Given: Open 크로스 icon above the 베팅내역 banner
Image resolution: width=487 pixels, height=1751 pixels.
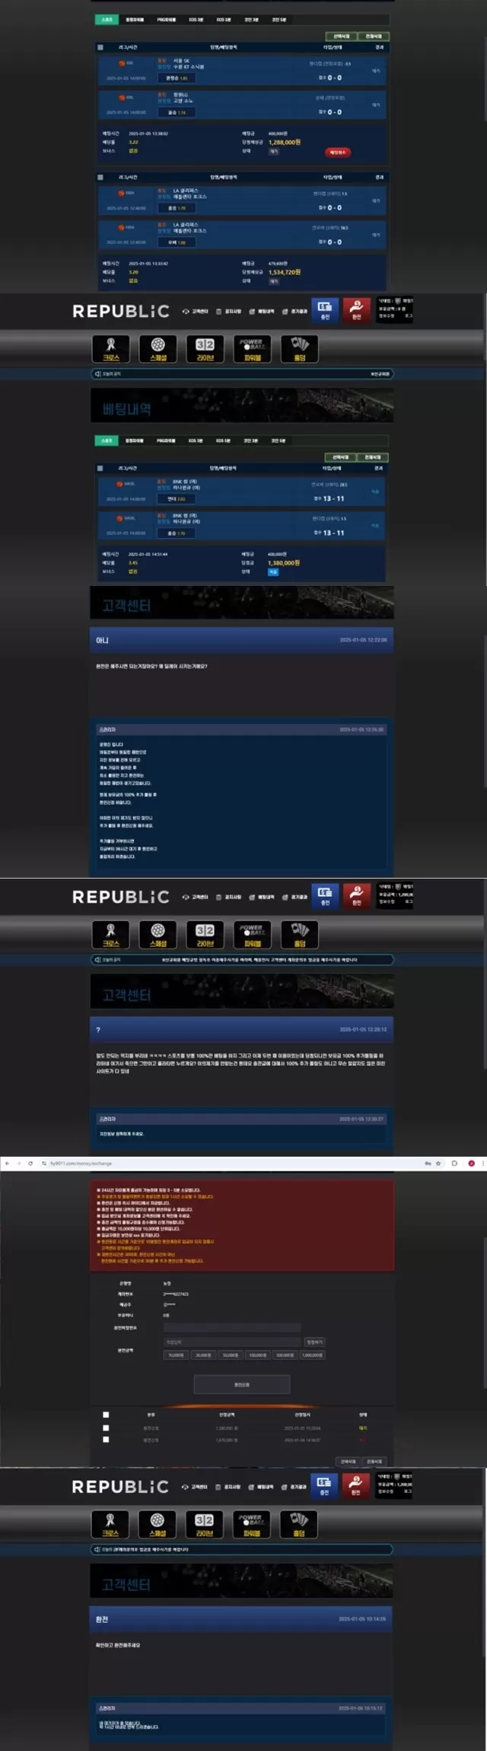Looking at the screenshot, I should [x=111, y=349].
